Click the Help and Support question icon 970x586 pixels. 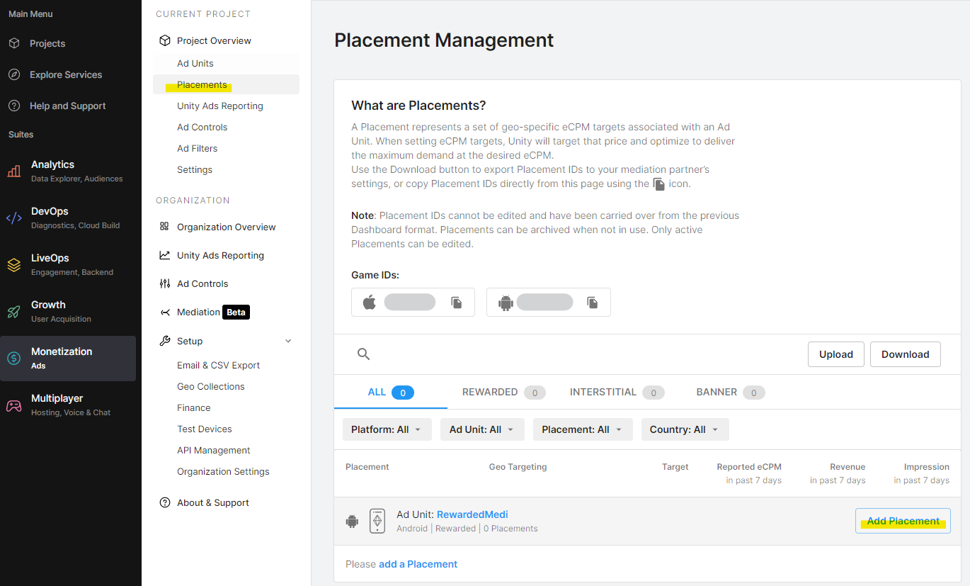(x=14, y=106)
